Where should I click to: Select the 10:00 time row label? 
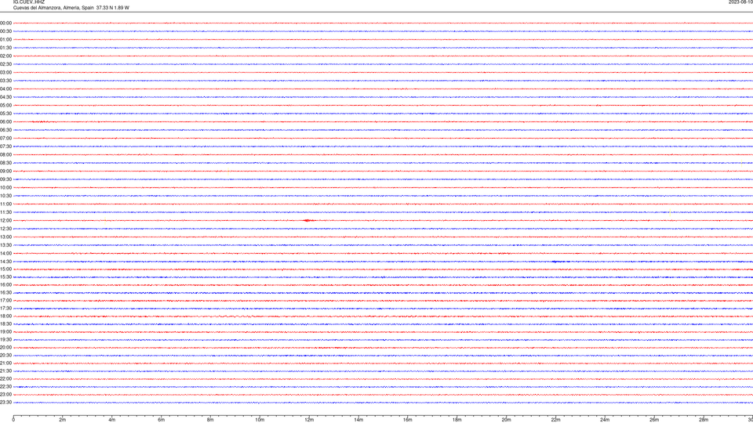[5, 187]
